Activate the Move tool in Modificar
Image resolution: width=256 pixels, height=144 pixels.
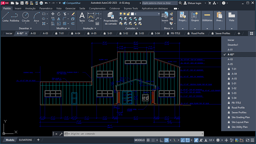pos(53,14)
